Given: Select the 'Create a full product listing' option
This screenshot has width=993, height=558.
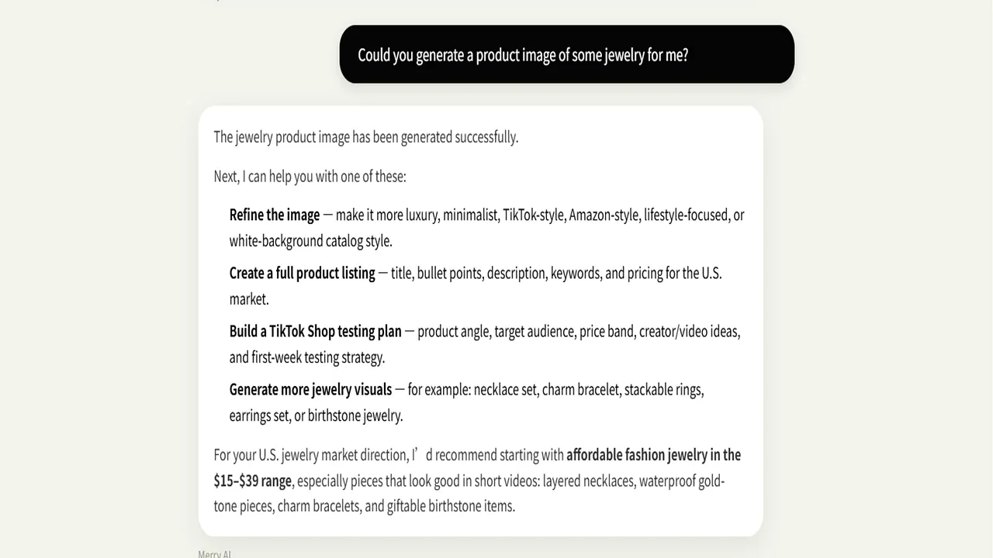Looking at the screenshot, I should click(x=303, y=273).
